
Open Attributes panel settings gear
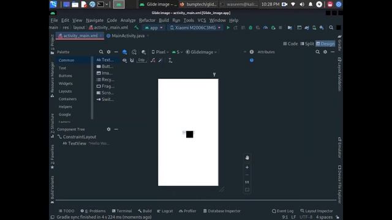[x=325, y=52]
